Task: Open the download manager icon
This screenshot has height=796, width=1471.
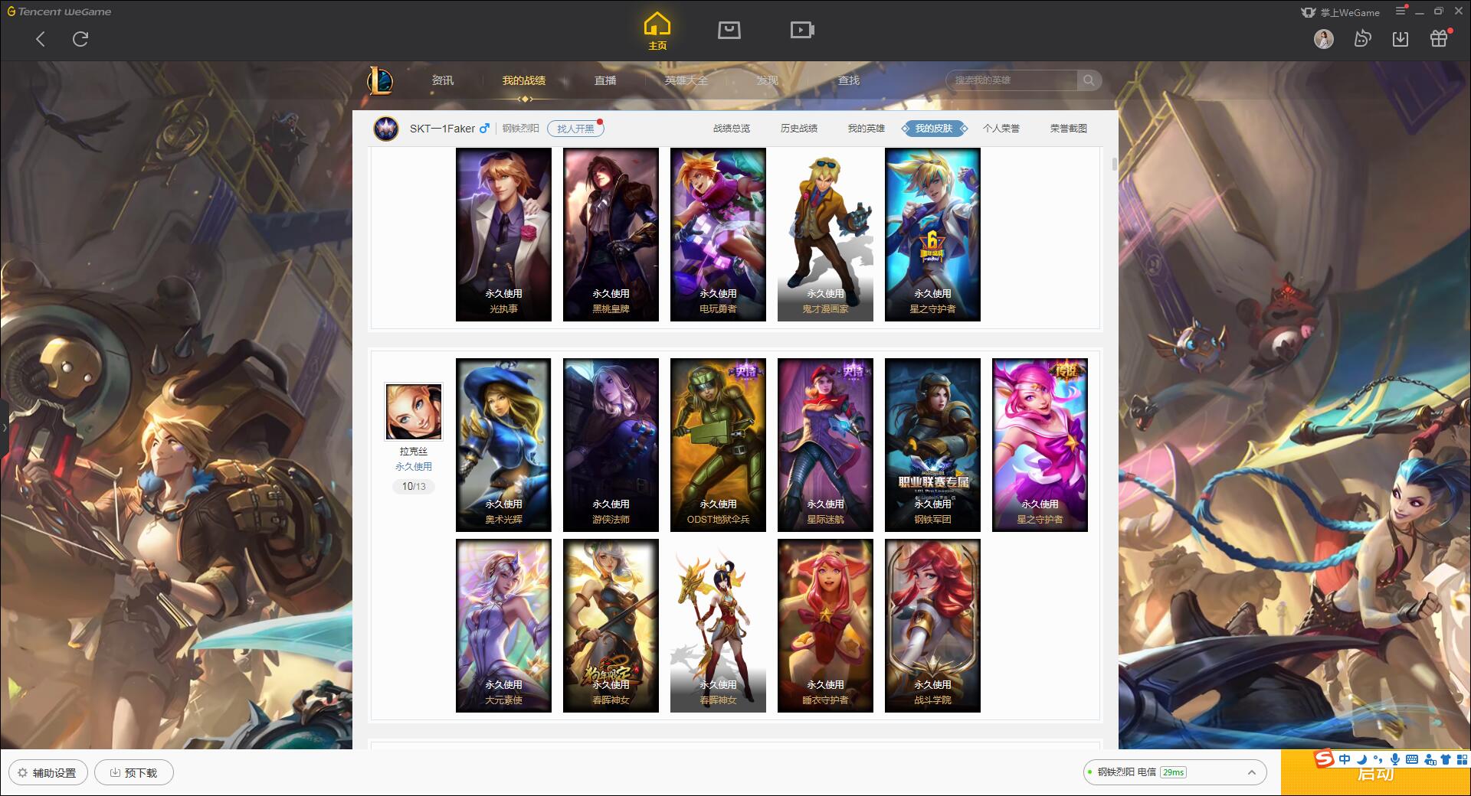Action: [1401, 39]
